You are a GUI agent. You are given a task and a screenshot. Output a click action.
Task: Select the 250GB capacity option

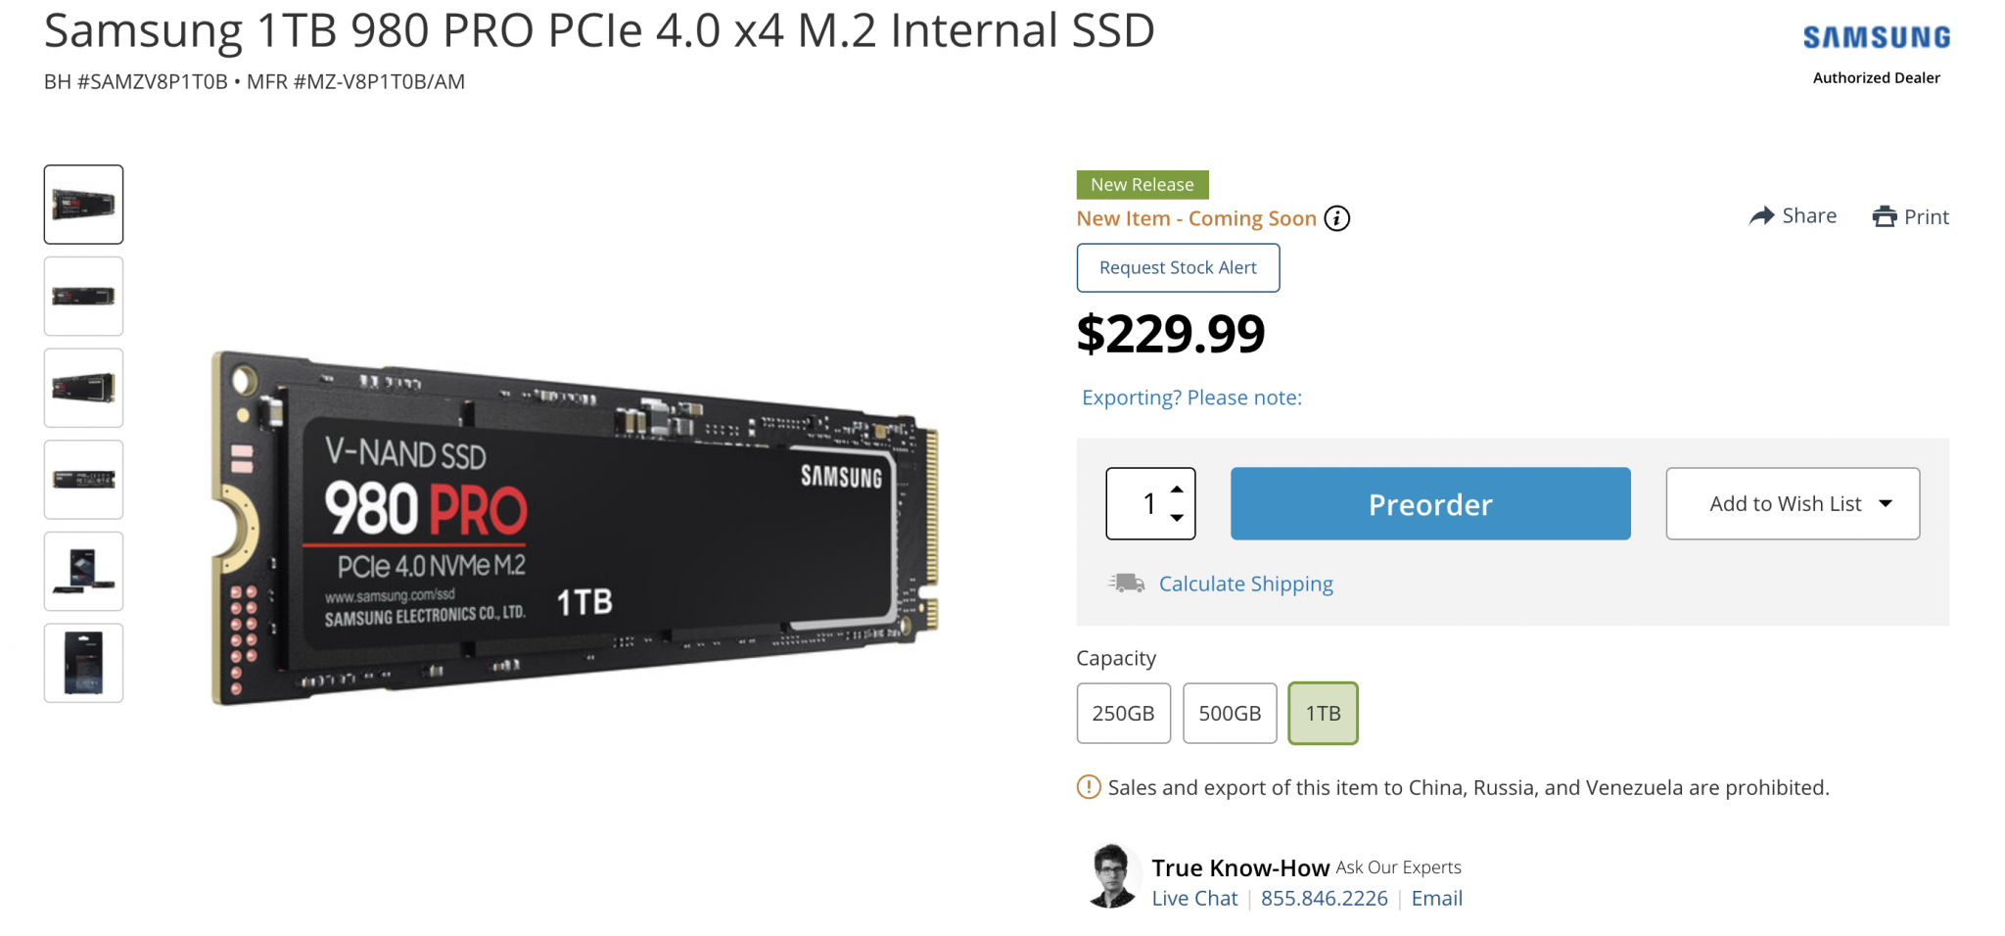coord(1123,713)
